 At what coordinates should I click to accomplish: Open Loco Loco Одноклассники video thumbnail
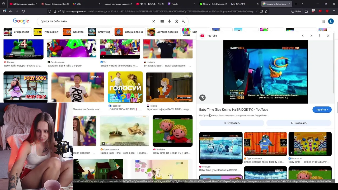pos(124,131)
